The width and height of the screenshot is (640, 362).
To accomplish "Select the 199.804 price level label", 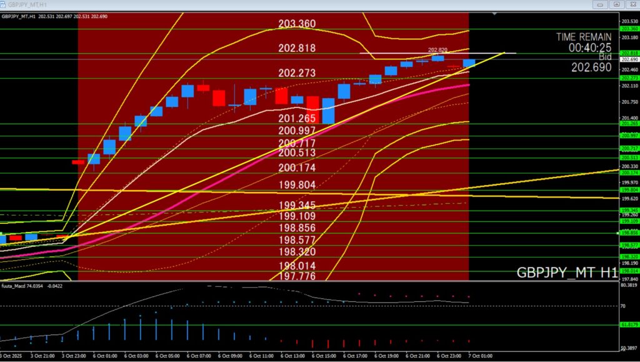I will click(297, 185).
